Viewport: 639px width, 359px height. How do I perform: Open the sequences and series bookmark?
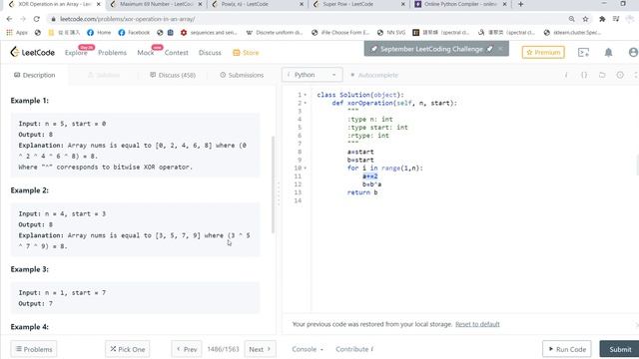point(209,33)
